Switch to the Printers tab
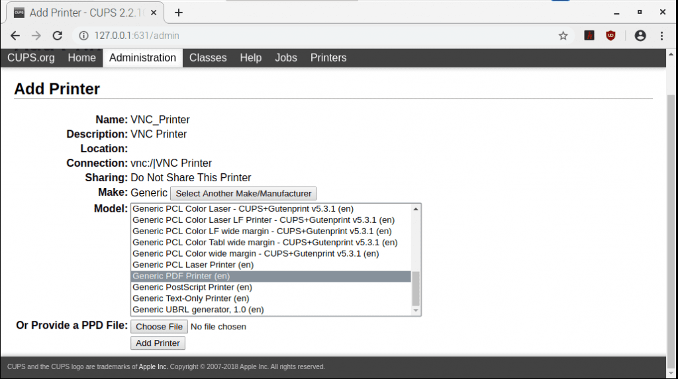Viewport: 678px width, 379px height. [328, 58]
